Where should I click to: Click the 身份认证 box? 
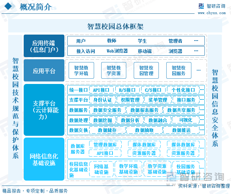103,100
